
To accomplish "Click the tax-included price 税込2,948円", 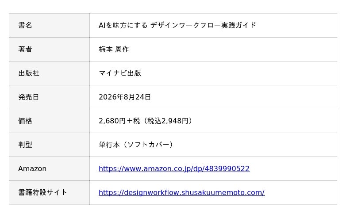I will pos(168,121).
